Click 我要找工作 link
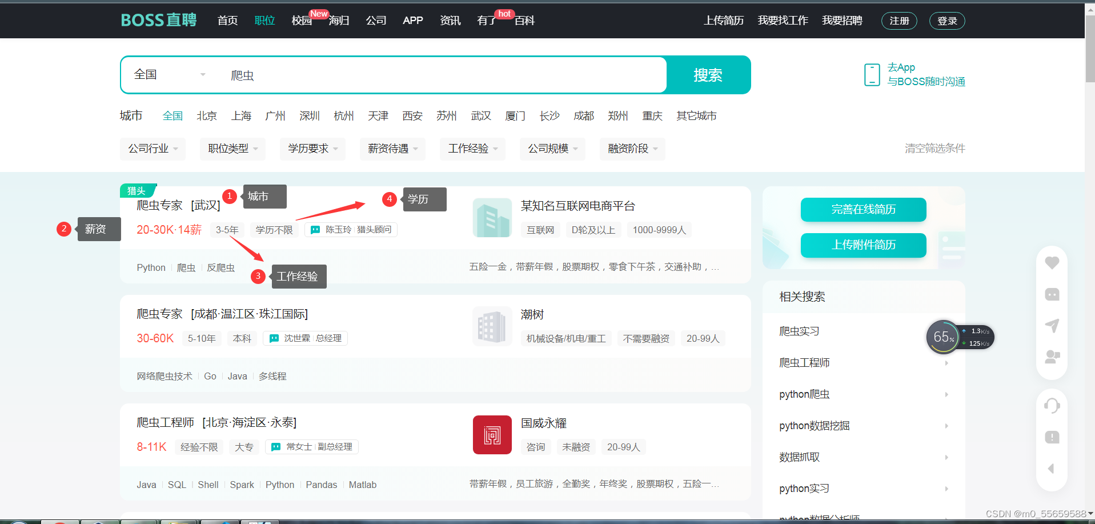 click(x=783, y=21)
